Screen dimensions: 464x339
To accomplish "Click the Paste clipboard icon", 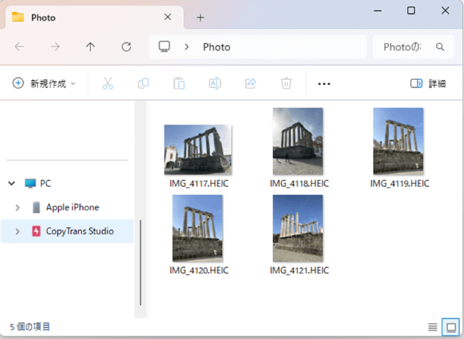I will [179, 84].
